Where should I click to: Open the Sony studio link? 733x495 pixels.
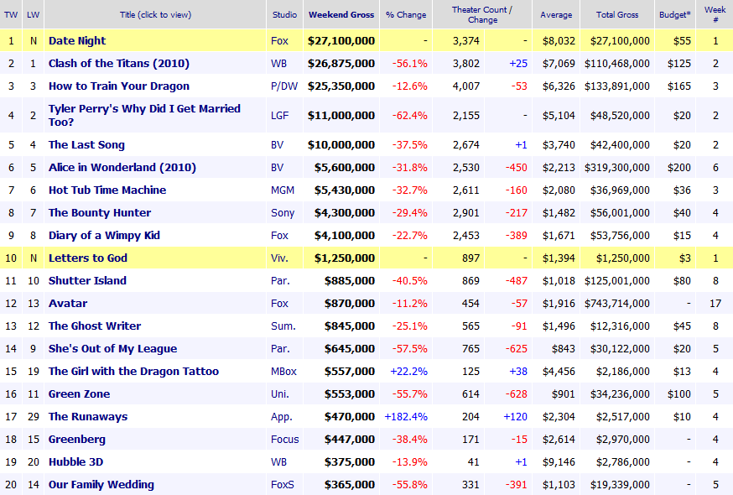[283, 213]
